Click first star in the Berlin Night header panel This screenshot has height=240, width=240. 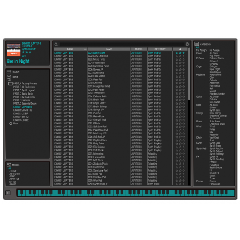click(x=23, y=52)
